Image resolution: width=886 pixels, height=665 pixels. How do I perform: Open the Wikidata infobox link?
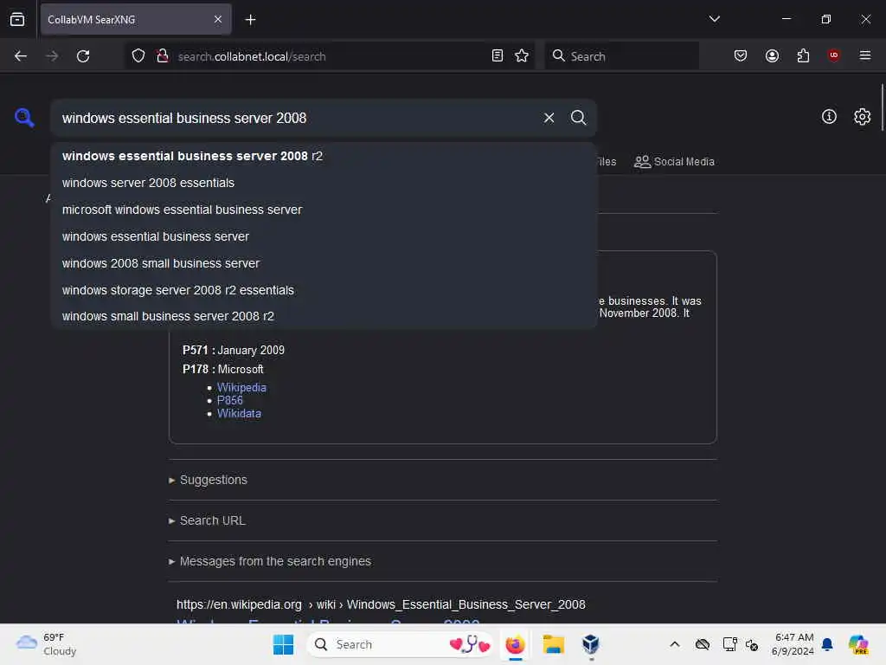tap(239, 413)
